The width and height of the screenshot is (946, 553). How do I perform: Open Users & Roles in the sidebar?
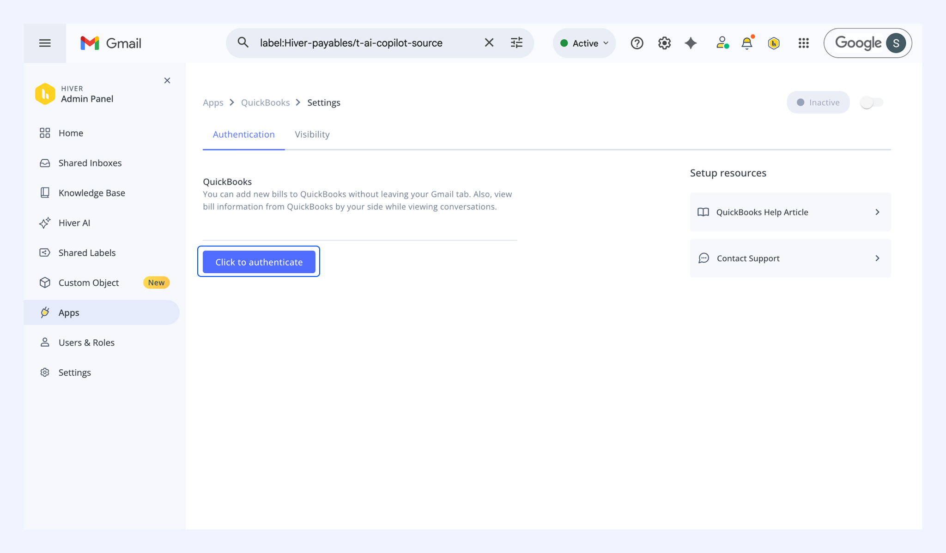(102, 343)
